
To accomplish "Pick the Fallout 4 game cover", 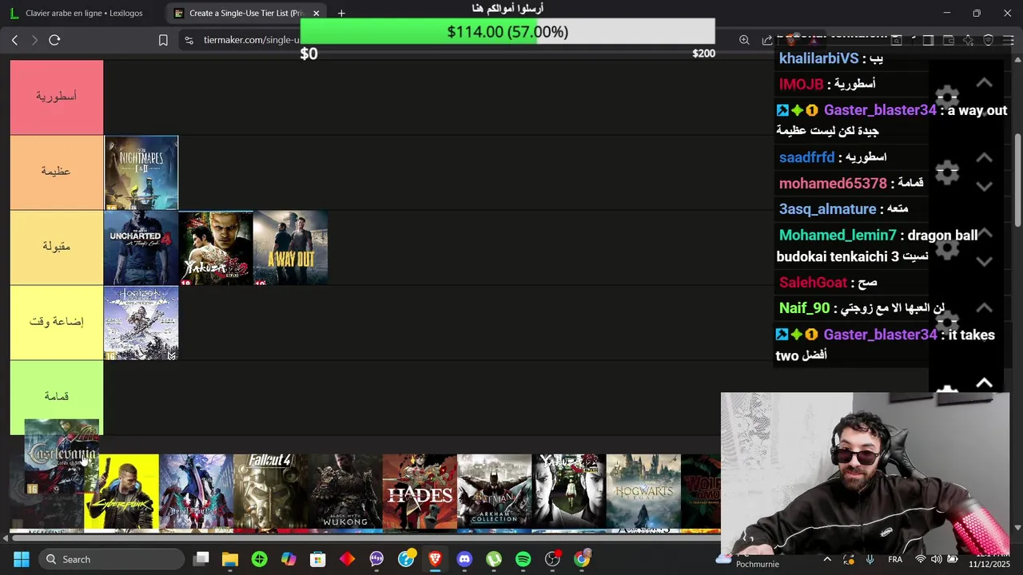I will (270, 492).
